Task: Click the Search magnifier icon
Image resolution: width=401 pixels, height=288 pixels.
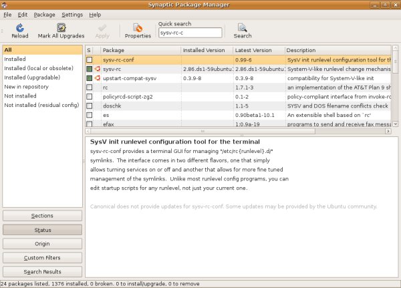Action: [x=243, y=28]
